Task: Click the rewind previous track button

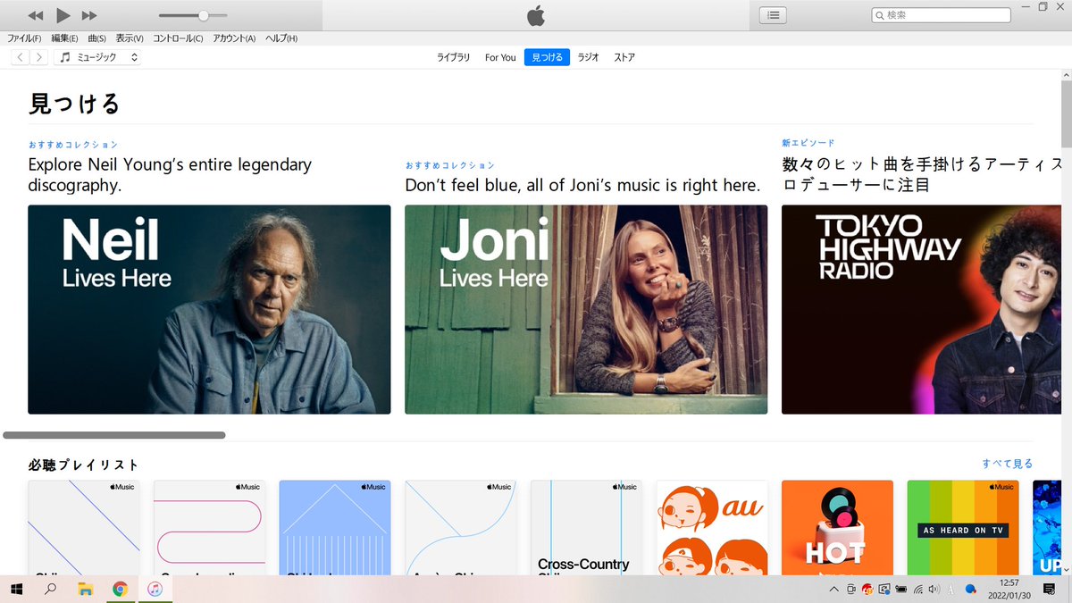Action: point(36,15)
